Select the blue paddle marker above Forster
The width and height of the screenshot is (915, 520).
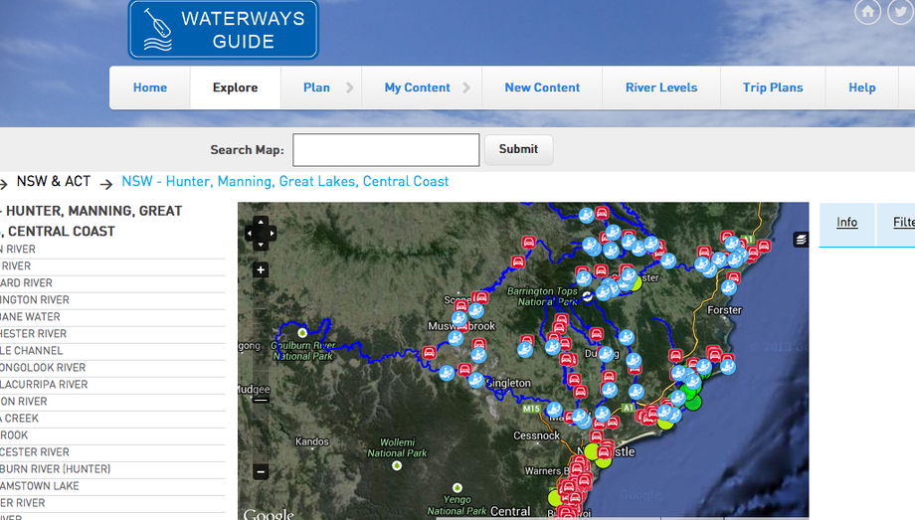(728, 287)
